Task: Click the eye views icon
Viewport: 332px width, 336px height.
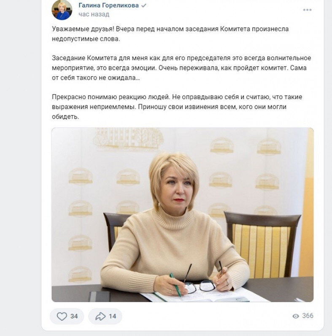Action: coord(296,316)
